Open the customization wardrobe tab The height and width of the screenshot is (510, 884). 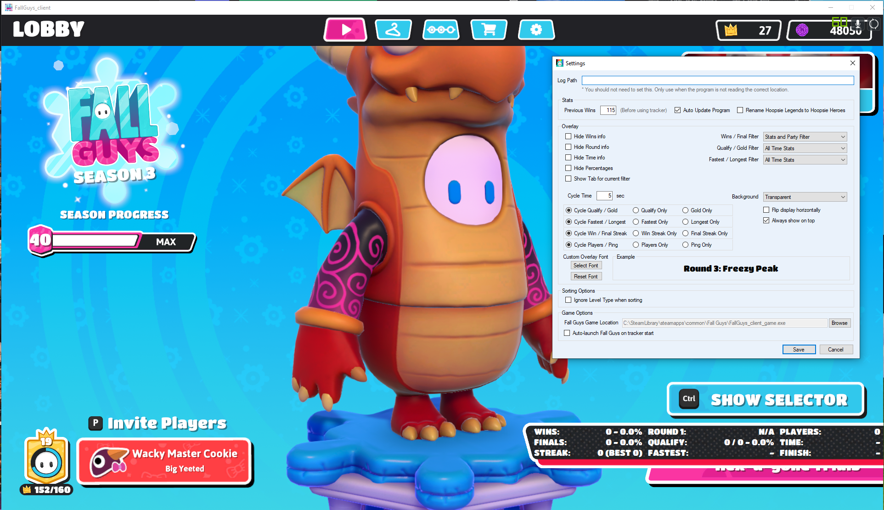point(393,29)
